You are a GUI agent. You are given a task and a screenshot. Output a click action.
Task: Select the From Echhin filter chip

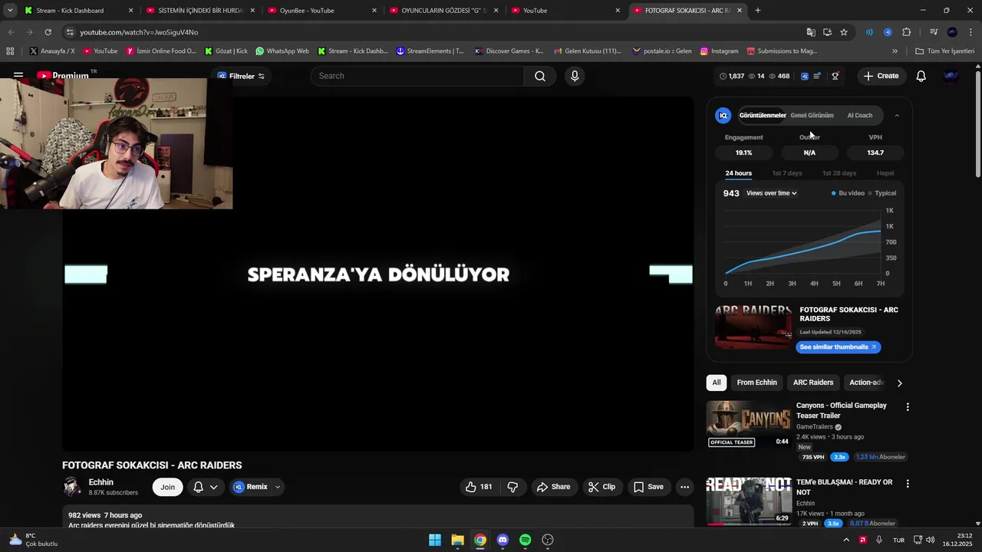[x=756, y=383]
